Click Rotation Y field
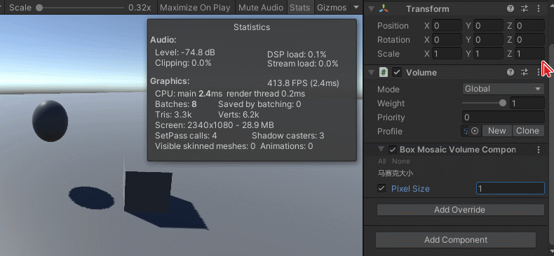This screenshot has height=256, width=554. tap(488, 39)
